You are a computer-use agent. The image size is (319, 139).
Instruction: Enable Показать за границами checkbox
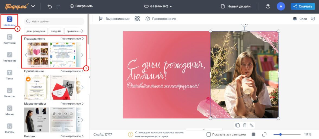(x=209, y=134)
